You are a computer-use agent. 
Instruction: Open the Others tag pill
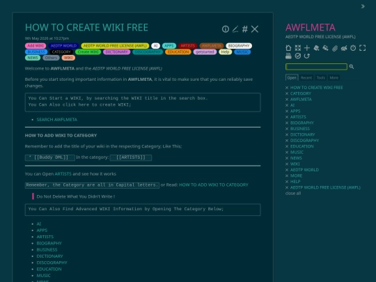pos(51,58)
